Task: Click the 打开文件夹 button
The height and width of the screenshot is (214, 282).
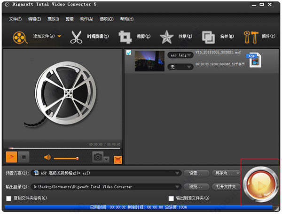Action: point(226,187)
